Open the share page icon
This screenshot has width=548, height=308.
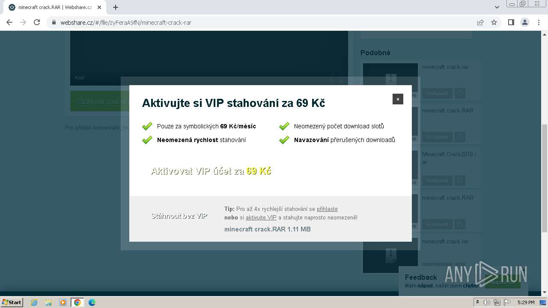coord(480,22)
